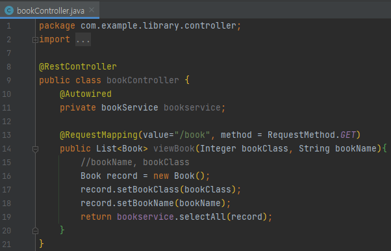Click the class name 'bookController' on line 9
The height and width of the screenshot is (251, 391).
pos(143,81)
